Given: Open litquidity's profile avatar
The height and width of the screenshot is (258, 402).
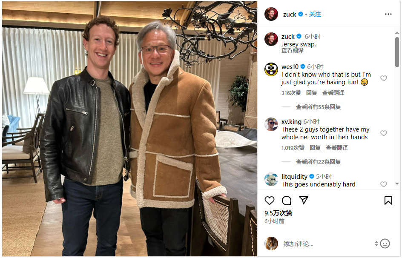Looking at the screenshot, I should (x=271, y=179).
